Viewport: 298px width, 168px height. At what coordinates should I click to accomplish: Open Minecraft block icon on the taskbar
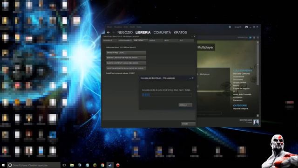click(95, 165)
